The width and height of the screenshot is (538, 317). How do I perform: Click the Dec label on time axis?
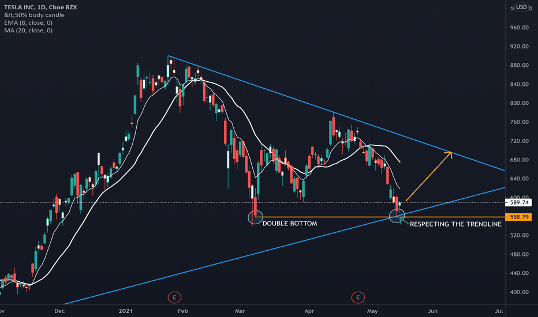pos(59,311)
